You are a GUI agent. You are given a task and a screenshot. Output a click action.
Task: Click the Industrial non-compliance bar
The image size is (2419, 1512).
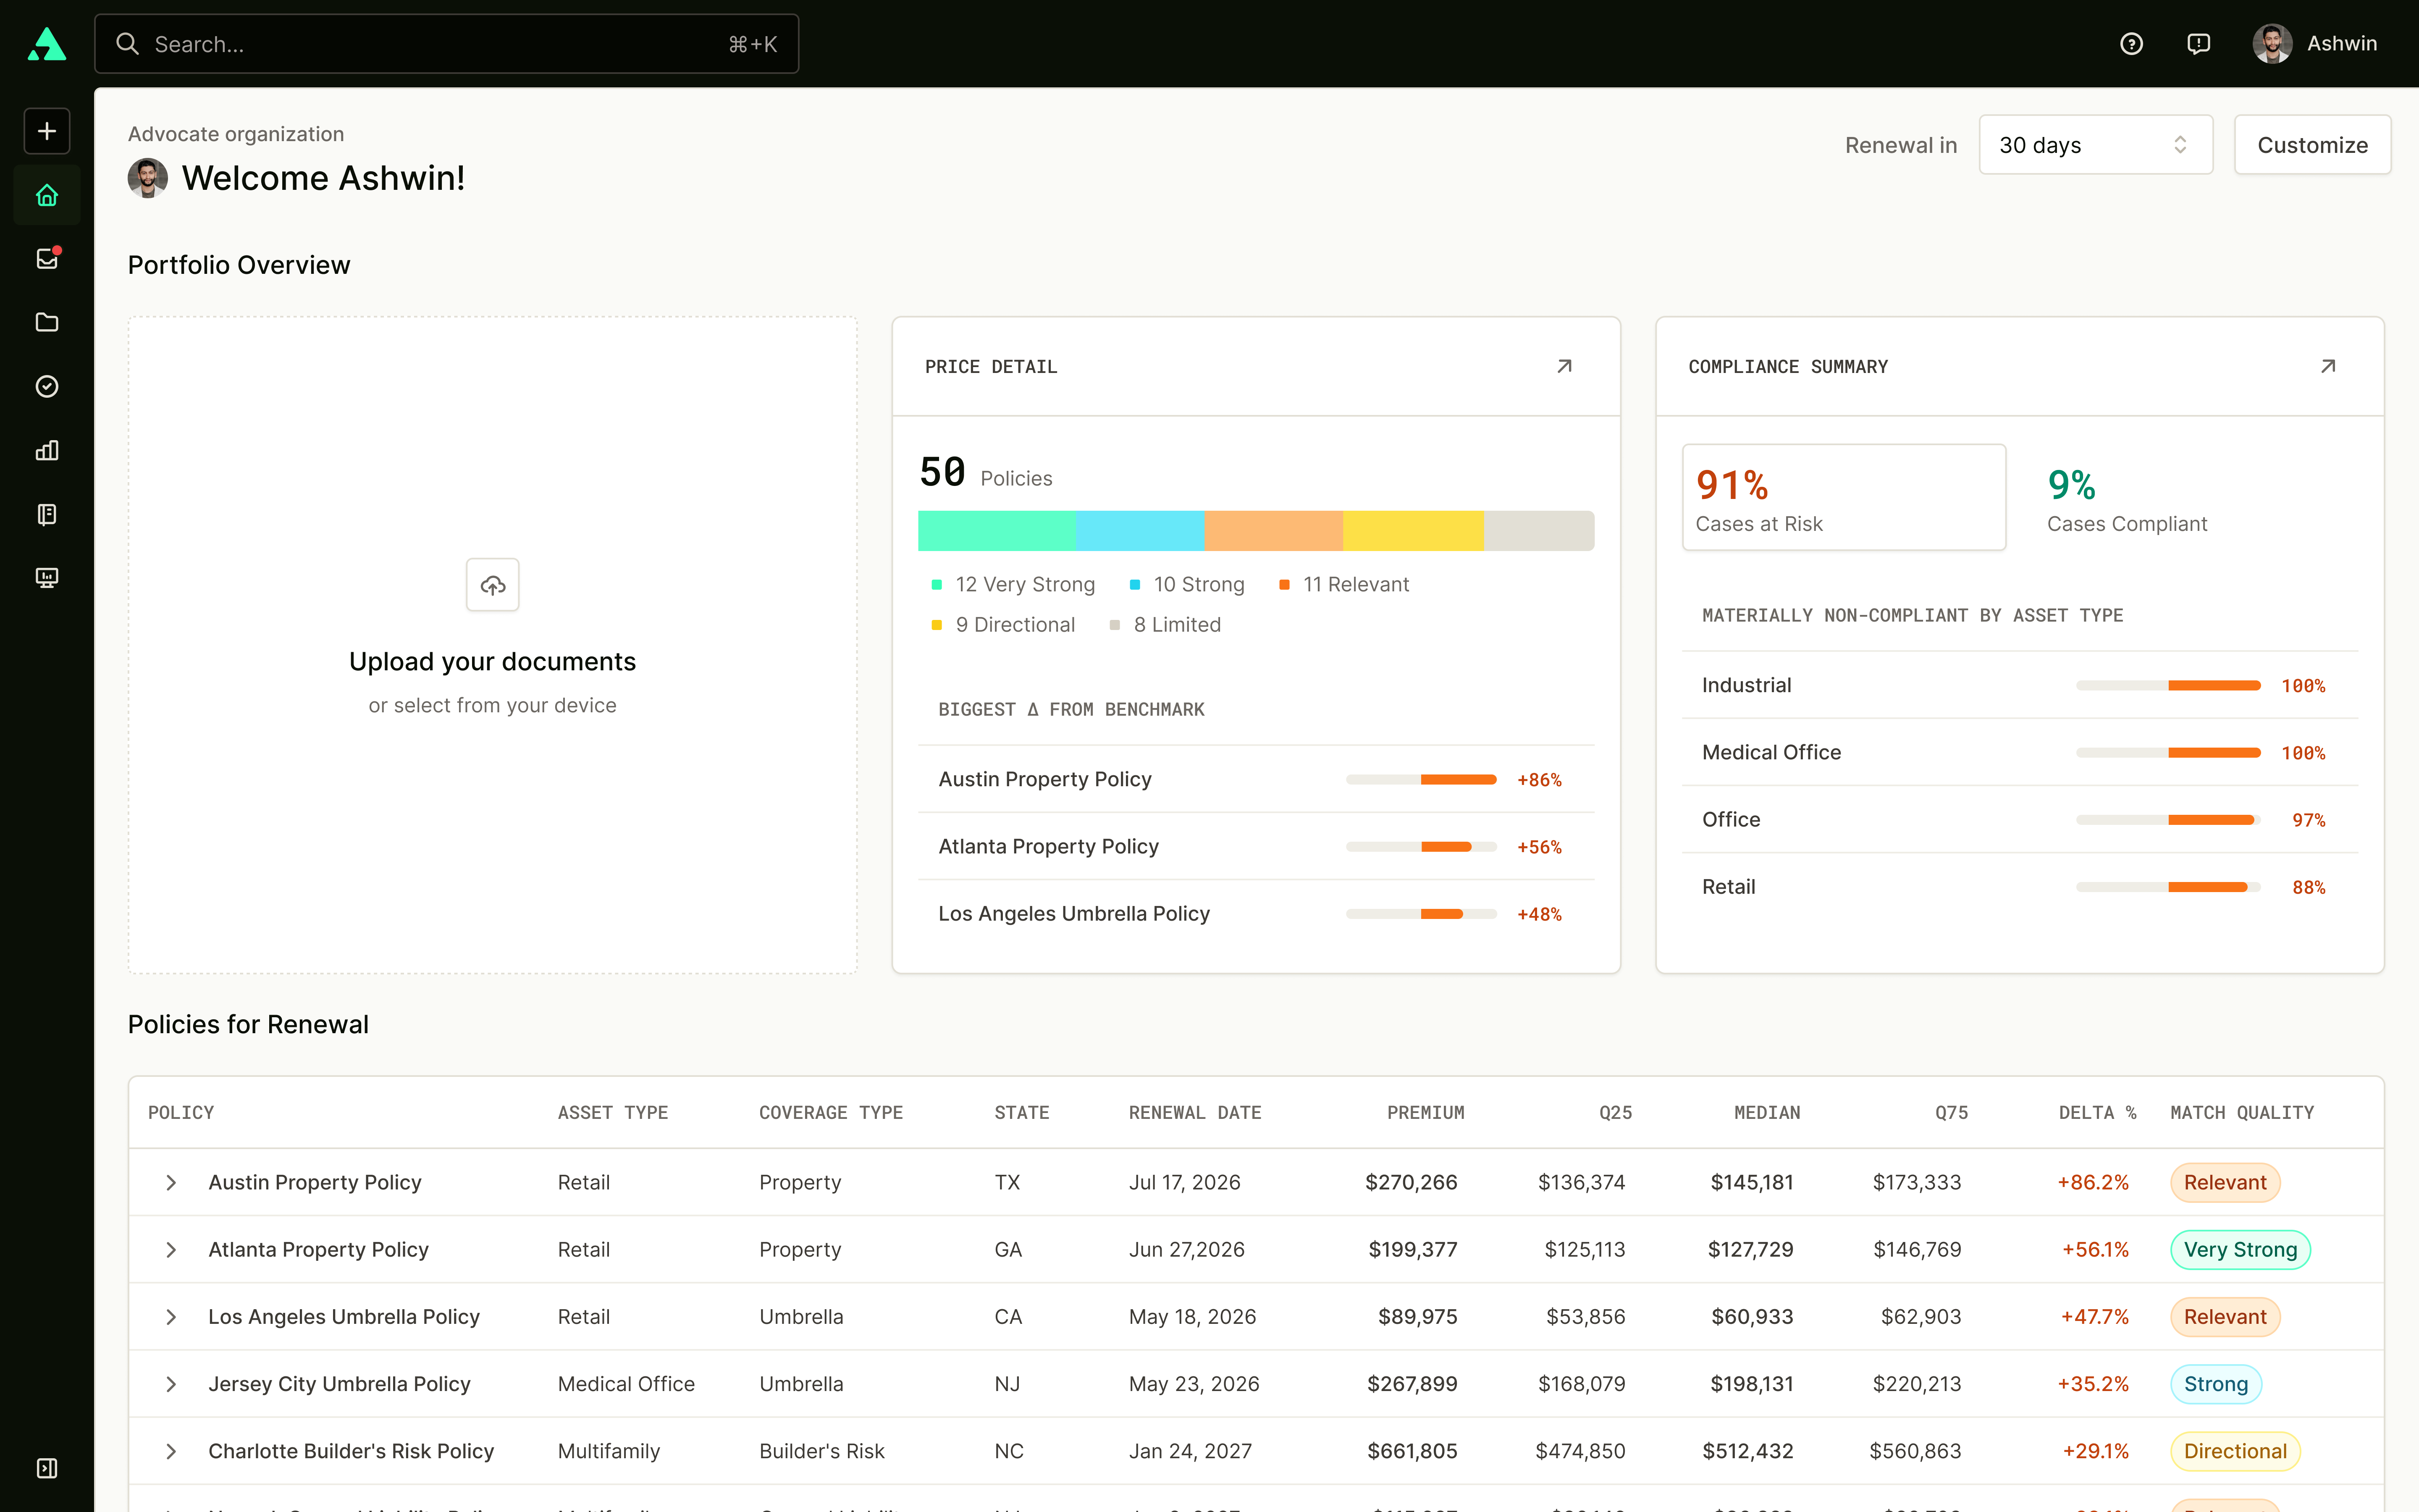[x=2168, y=685]
